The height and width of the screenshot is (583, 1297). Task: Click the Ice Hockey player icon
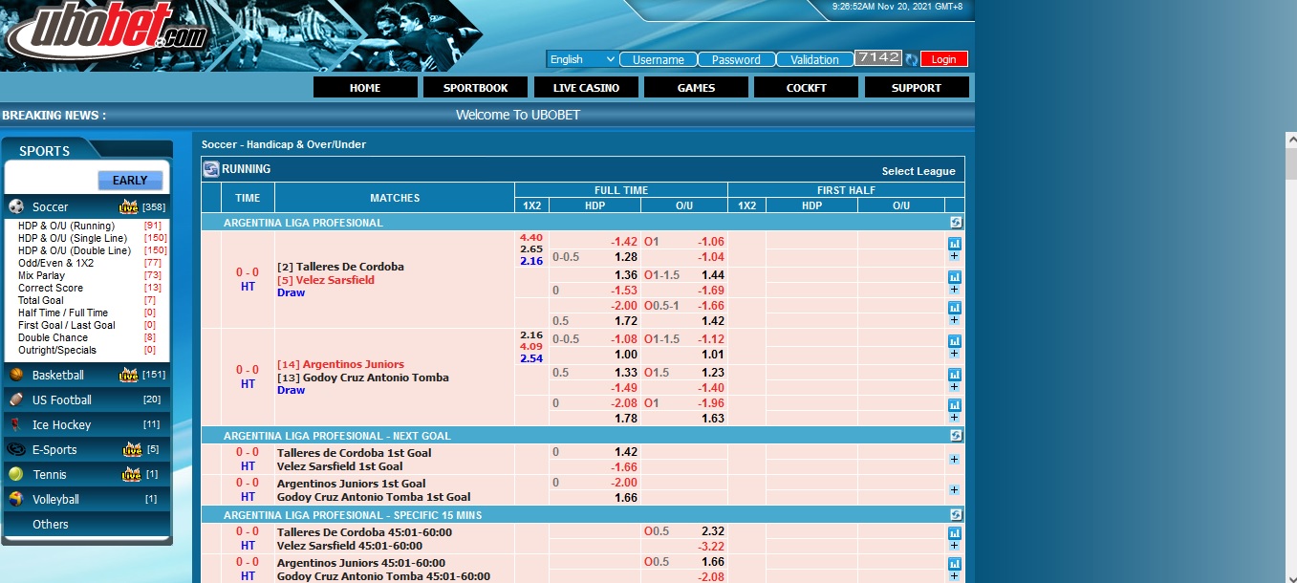[16, 424]
